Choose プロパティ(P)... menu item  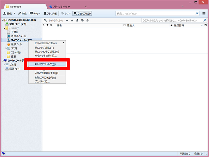coord(47,81)
